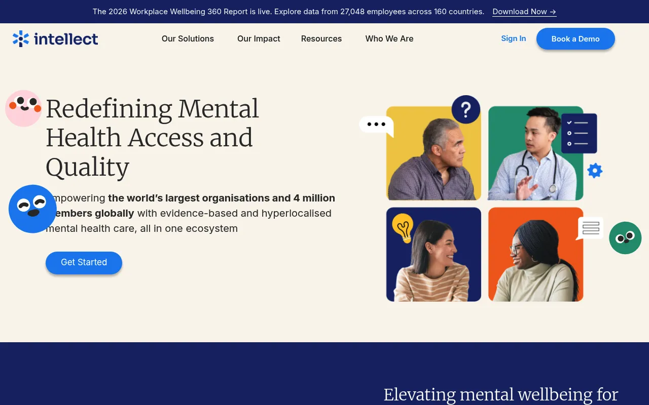Open the Who We Are menu
Image resolution: width=649 pixels, height=405 pixels.
(x=389, y=38)
